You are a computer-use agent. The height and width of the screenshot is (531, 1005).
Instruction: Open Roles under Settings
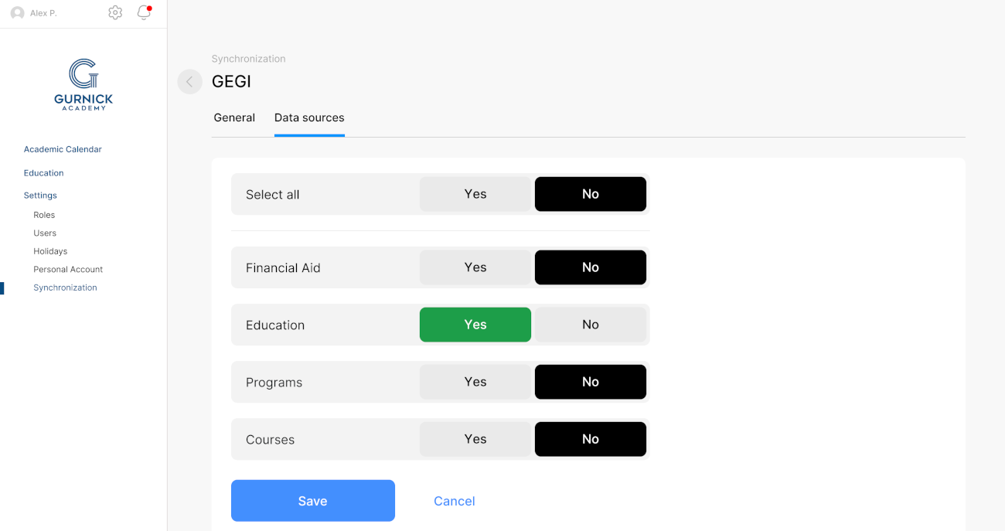(x=44, y=215)
